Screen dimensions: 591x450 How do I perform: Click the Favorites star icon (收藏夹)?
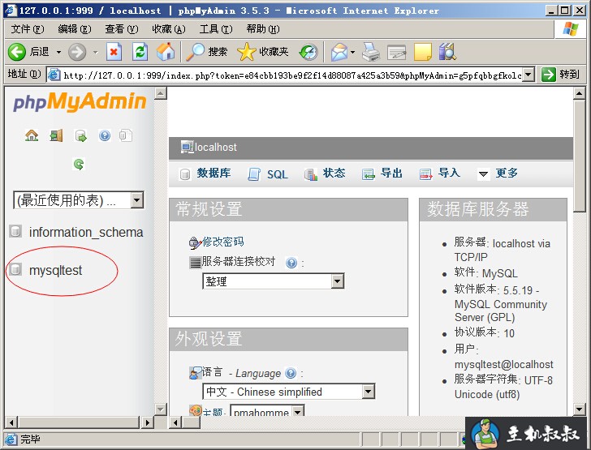pyautogui.click(x=247, y=52)
